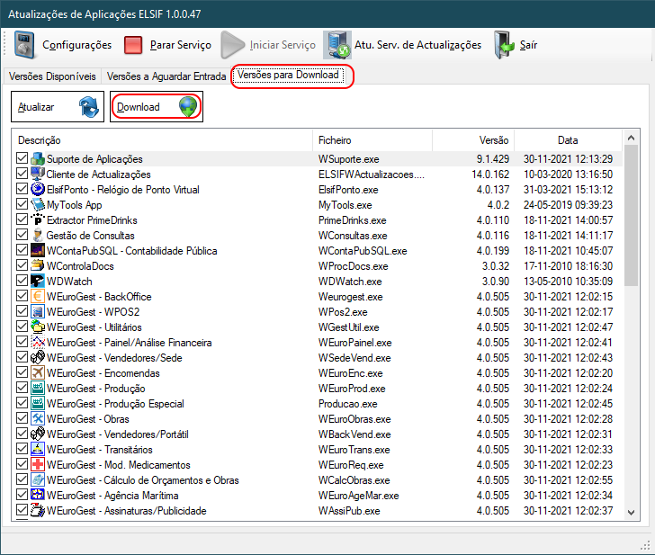
Task: Uncheck the Suporte de Aplicações checkbox
Action: 22,159
